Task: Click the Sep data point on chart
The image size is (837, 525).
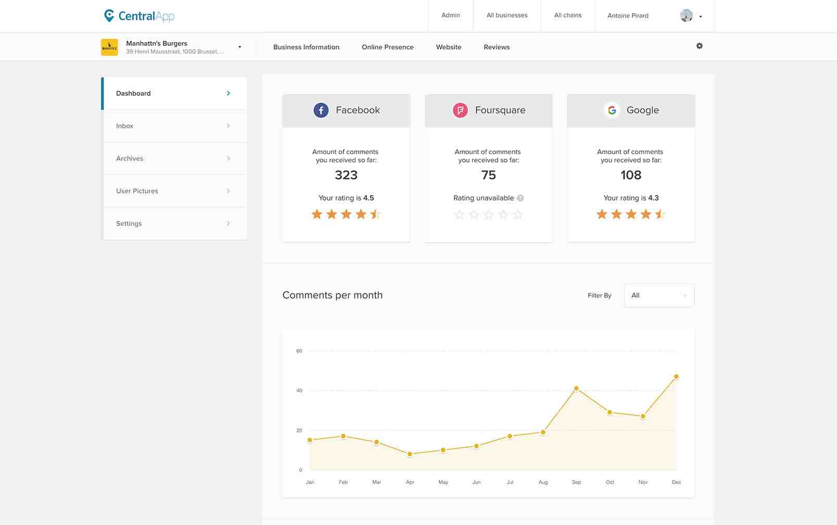Action: pos(576,389)
